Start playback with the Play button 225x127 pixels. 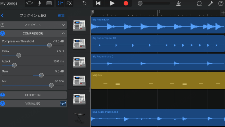112,3
